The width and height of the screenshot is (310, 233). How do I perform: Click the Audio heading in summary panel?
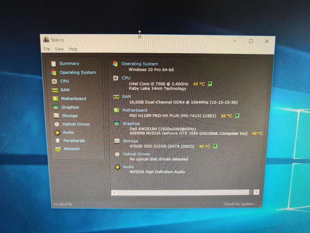tap(129, 167)
